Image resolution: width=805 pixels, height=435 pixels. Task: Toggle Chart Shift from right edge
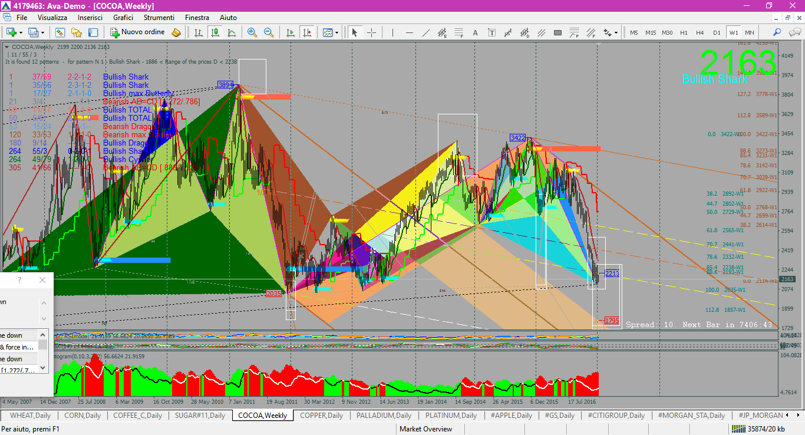tap(306, 32)
